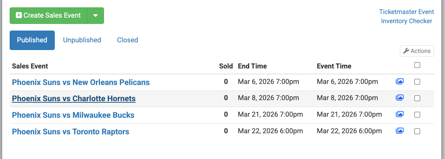Toggle the select-all checkbox in header
445x159 pixels.
(417, 65)
